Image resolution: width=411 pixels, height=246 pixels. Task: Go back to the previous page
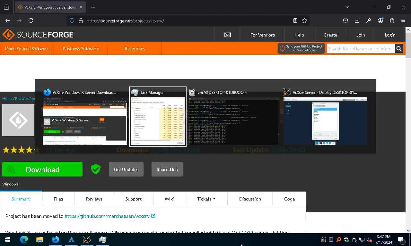pyautogui.click(x=8, y=20)
